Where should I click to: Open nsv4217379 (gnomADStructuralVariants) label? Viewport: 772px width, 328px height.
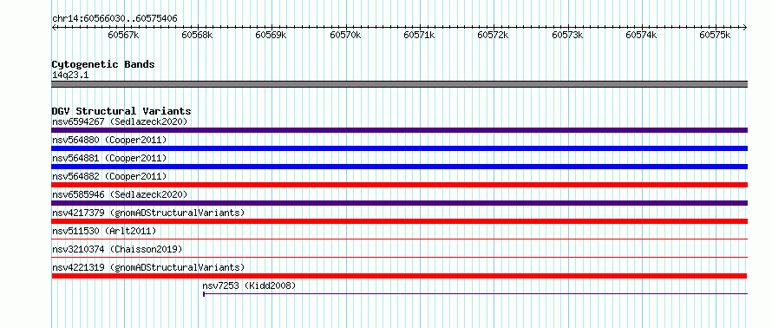tap(148, 213)
